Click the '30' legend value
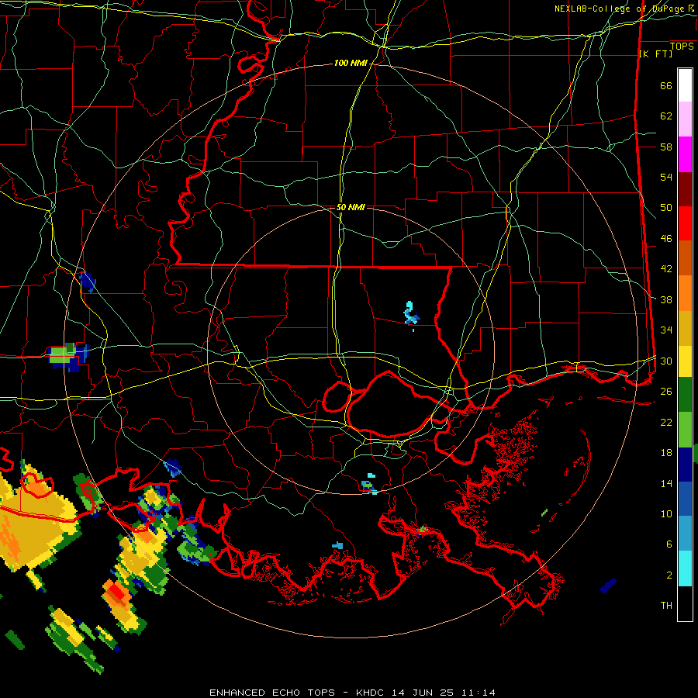This screenshot has height=698, width=698. (x=666, y=361)
